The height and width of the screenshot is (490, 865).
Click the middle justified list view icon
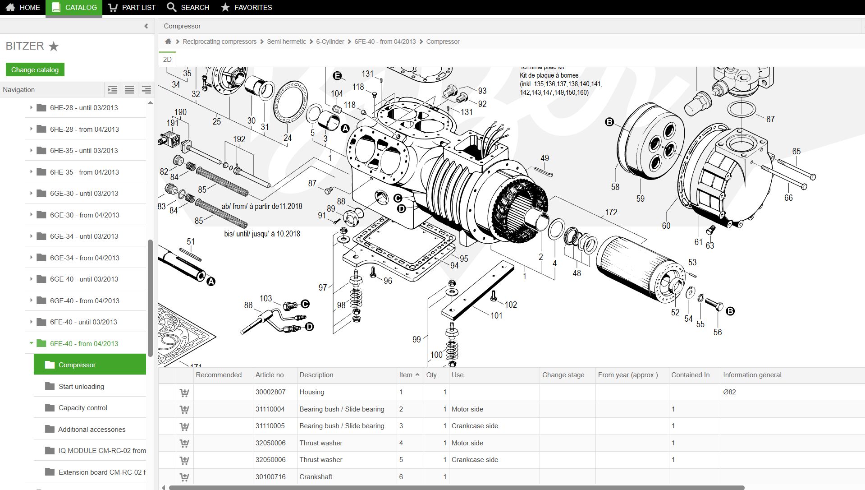(x=129, y=90)
